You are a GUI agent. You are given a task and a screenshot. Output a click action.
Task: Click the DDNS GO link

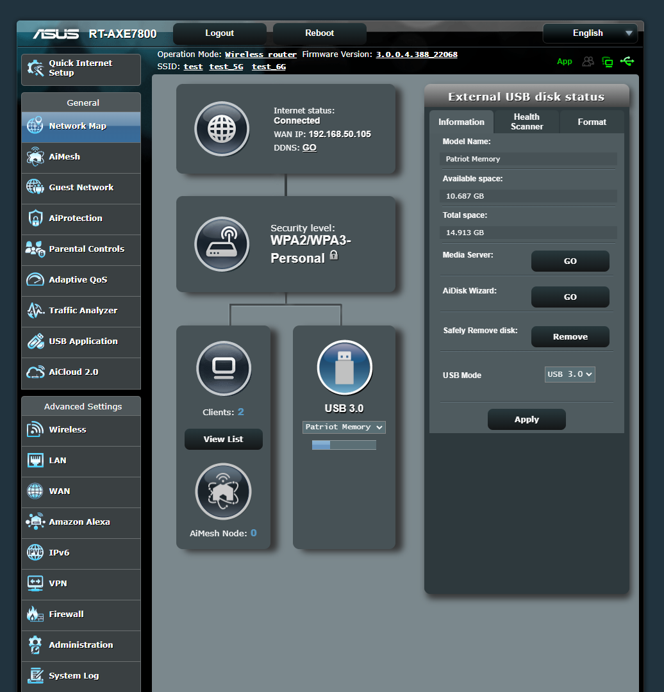[310, 148]
